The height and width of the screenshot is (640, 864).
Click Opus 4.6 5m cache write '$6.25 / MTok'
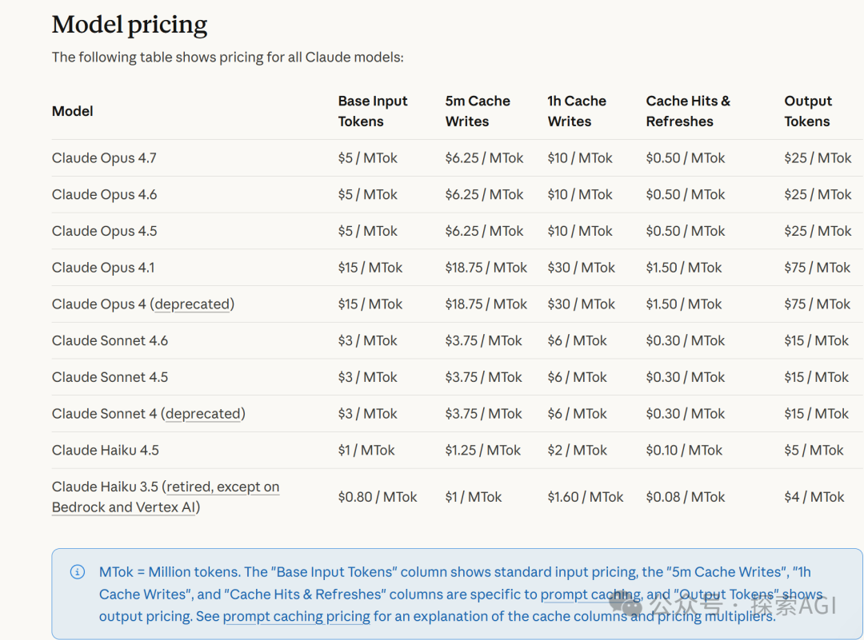click(x=484, y=195)
